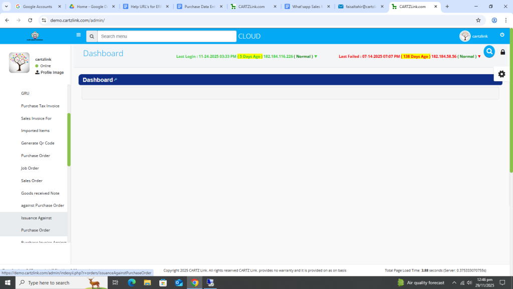Click the pin icon beside Dashboard header
The height and width of the screenshot is (289, 513).
(x=116, y=80)
